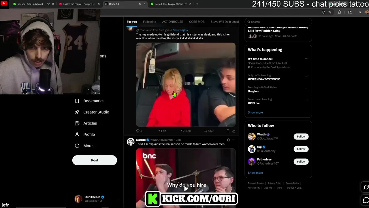Screen dimensions: 369x208
Task: Open Accessibility footer link
Action: [254, 188]
